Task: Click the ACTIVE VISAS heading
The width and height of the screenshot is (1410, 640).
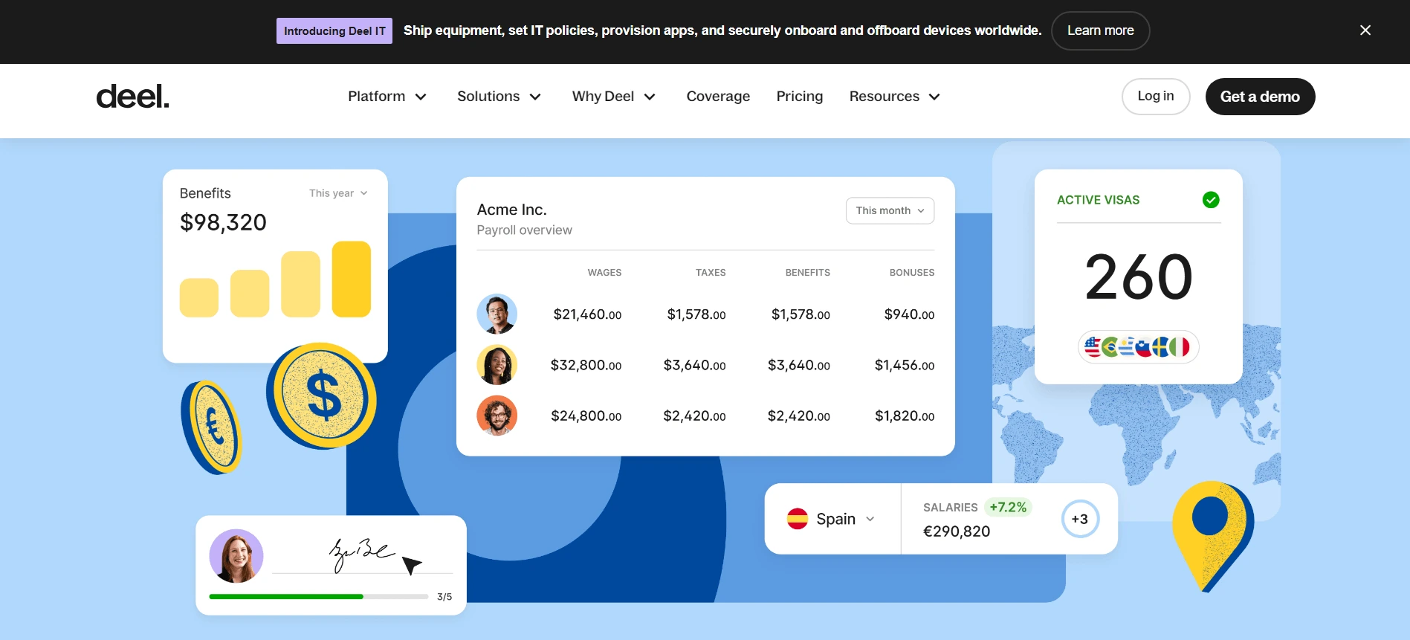Action: pyautogui.click(x=1098, y=200)
